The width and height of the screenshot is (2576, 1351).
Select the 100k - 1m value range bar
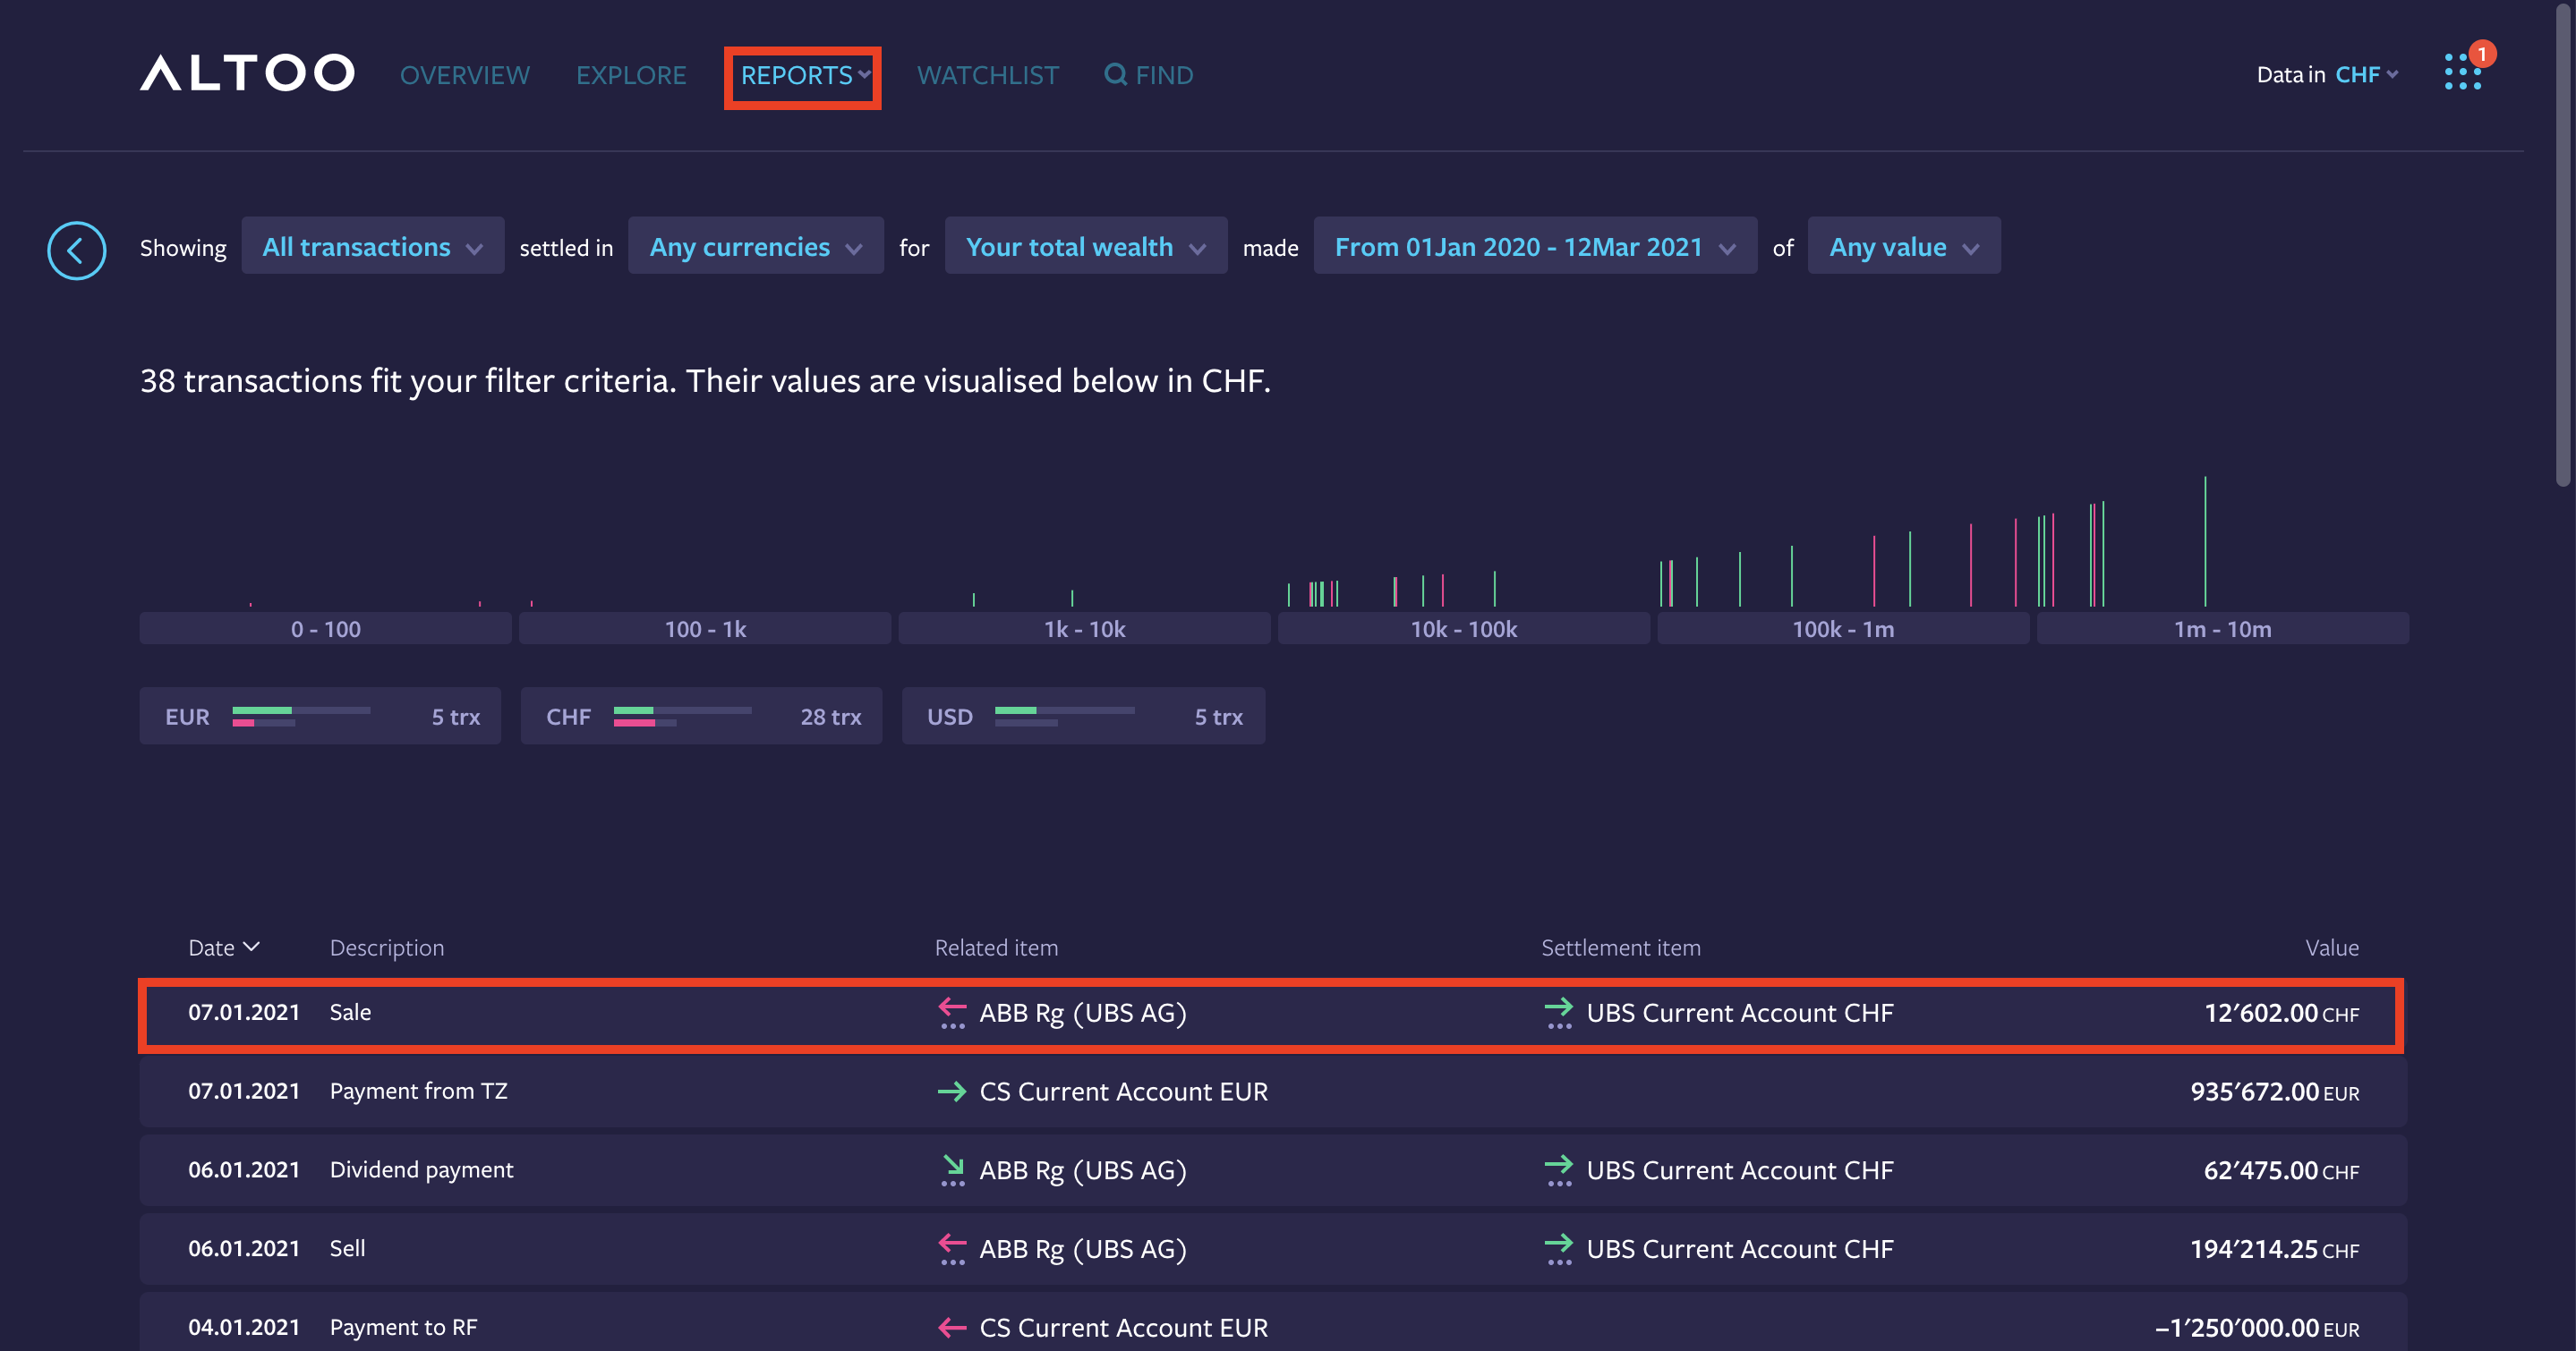[x=1843, y=629]
